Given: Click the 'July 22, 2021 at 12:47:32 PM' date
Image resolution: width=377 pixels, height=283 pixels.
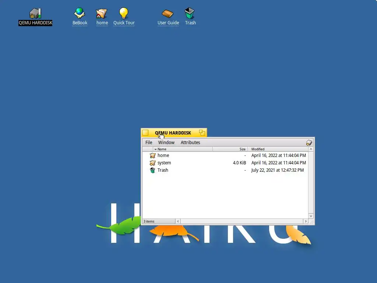Looking at the screenshot, I should [x=278, y=170].
